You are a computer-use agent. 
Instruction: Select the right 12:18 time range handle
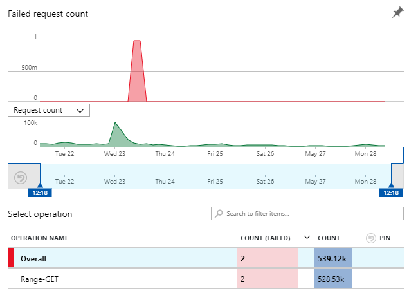pyautogui.click(x=391, y=193)
